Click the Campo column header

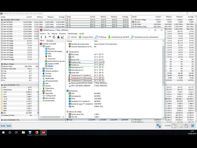[x=69, y=41]
